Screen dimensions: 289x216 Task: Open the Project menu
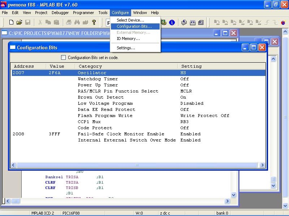(41, 13)
